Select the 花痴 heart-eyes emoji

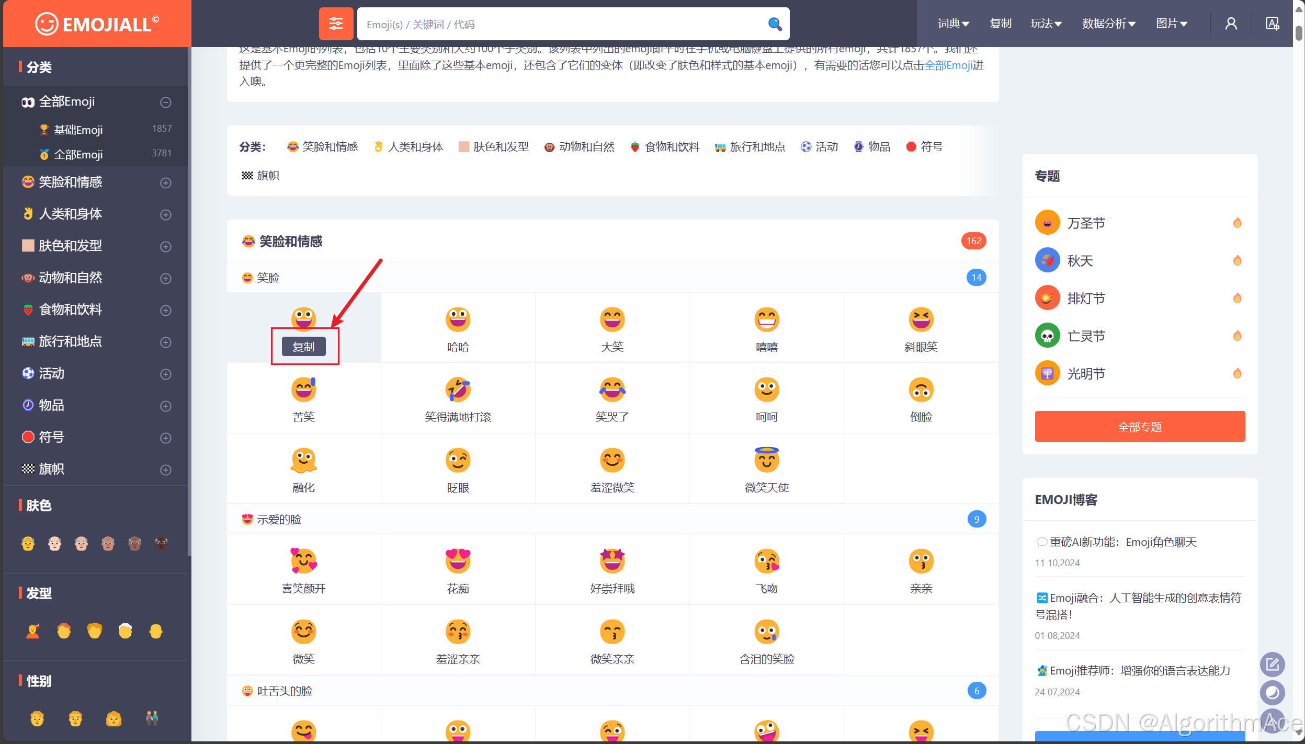pos(458,561)
